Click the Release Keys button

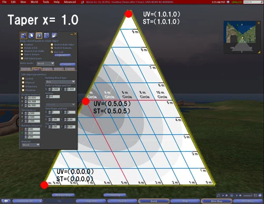tap(63, 195)
